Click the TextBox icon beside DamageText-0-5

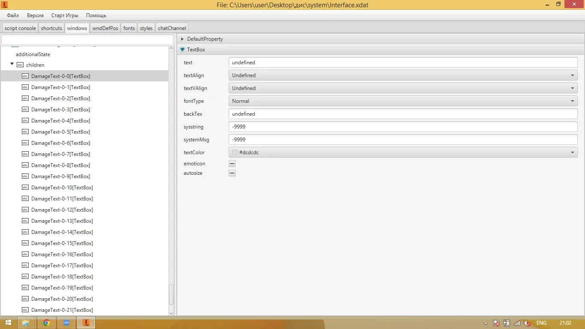[25, 132]
